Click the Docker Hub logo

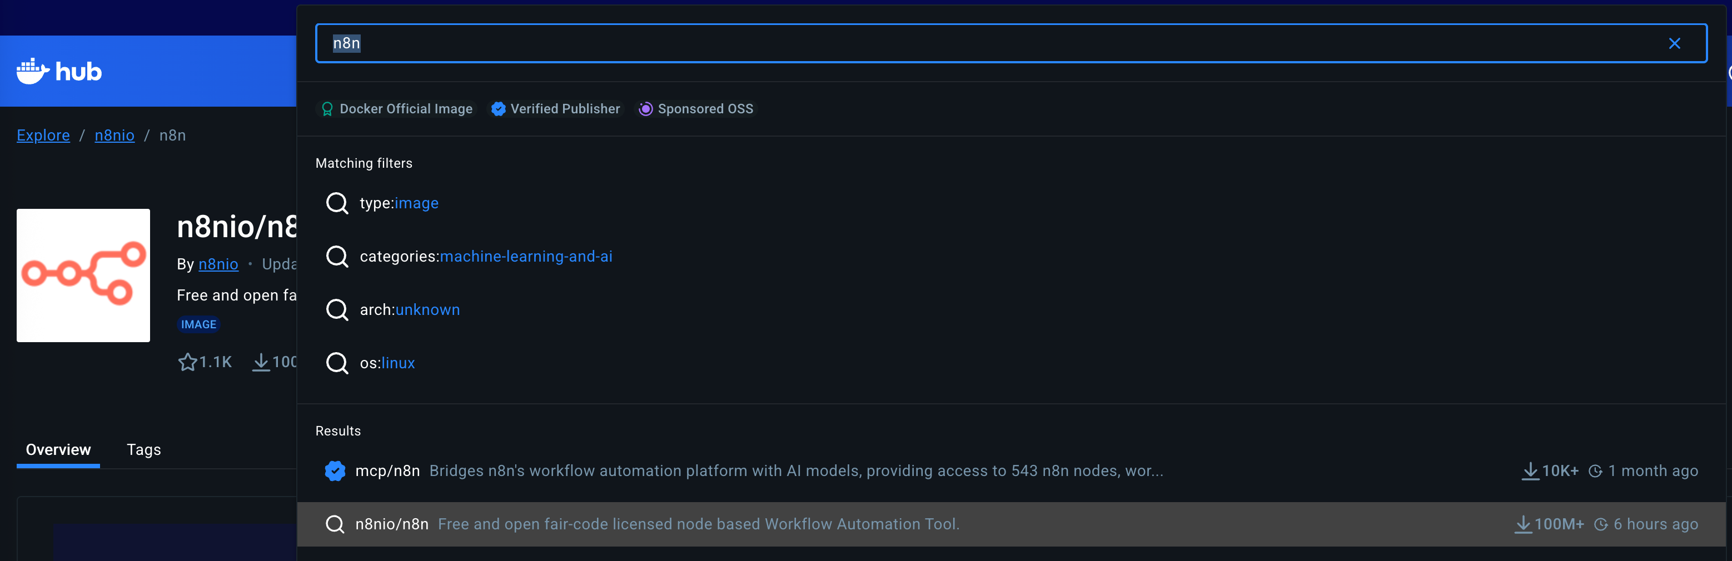(59, 71)
